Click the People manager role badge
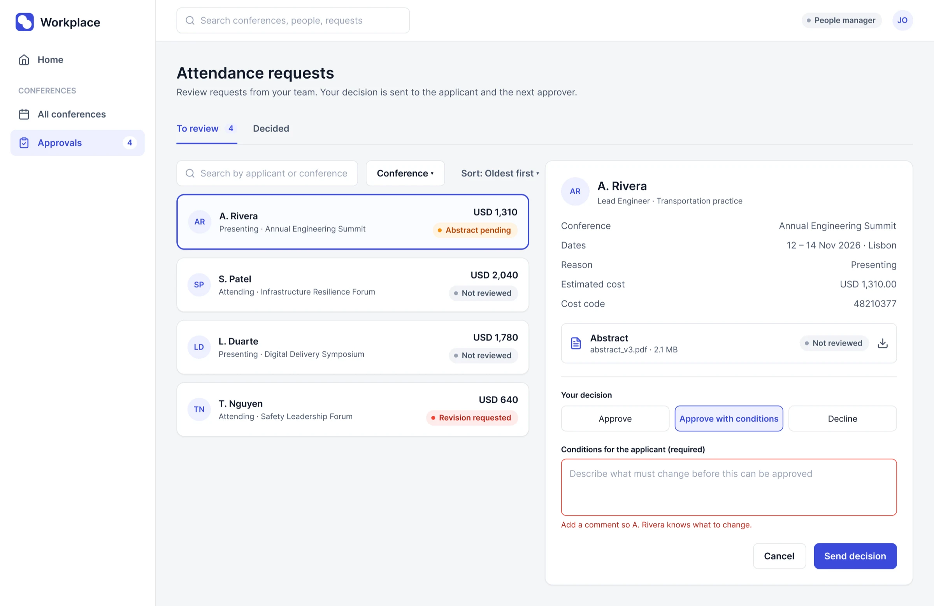 pos(841,20)
